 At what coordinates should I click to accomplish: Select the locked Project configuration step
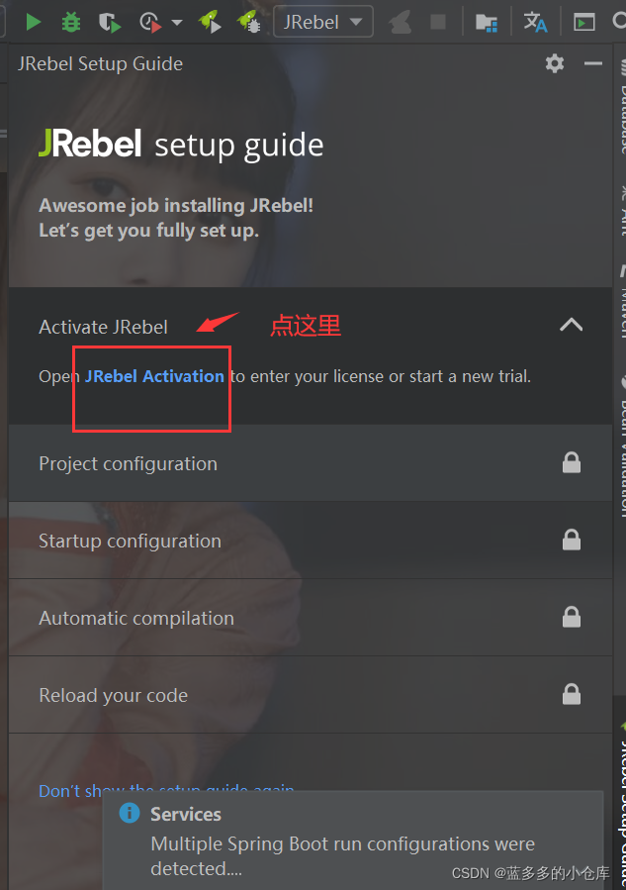128,463
